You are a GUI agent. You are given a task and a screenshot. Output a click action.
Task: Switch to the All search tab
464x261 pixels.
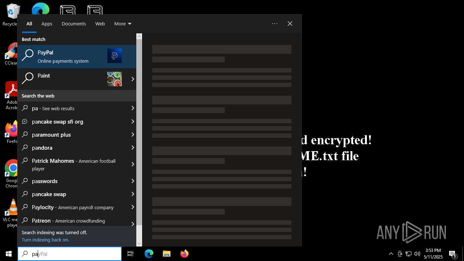click(x=29, y=24)
